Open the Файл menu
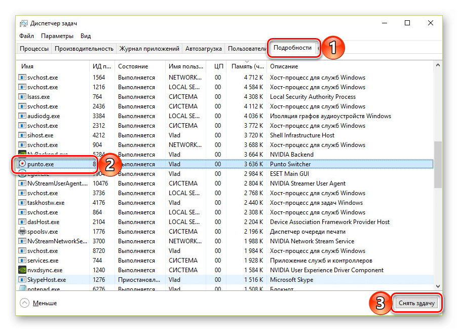Screen dimensions: 458x331 [27, 36]
